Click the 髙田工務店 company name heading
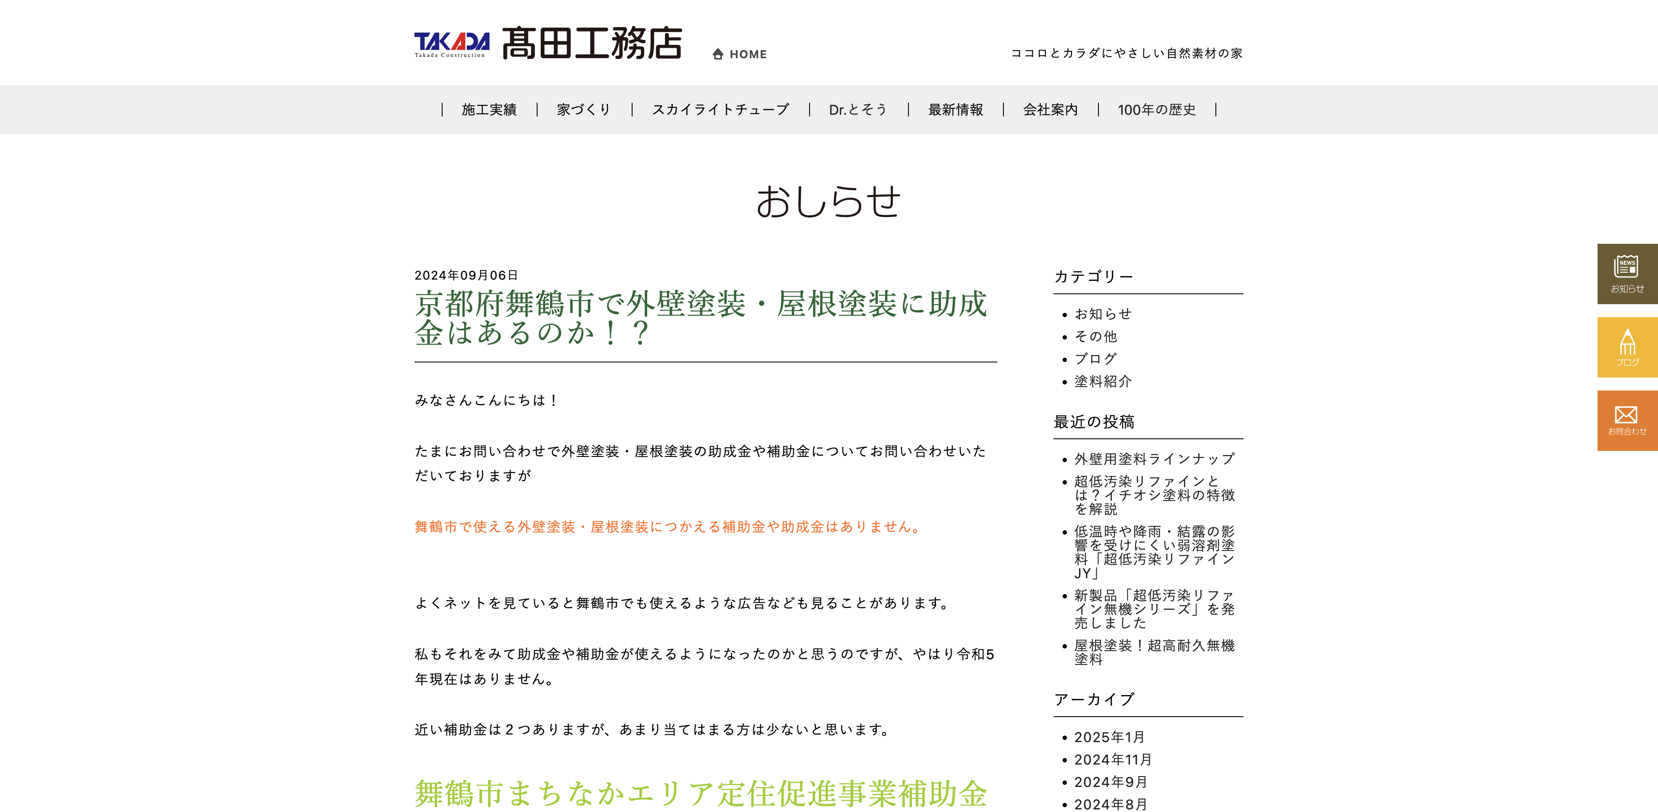1658x812 pixels. tap(592, 43)
